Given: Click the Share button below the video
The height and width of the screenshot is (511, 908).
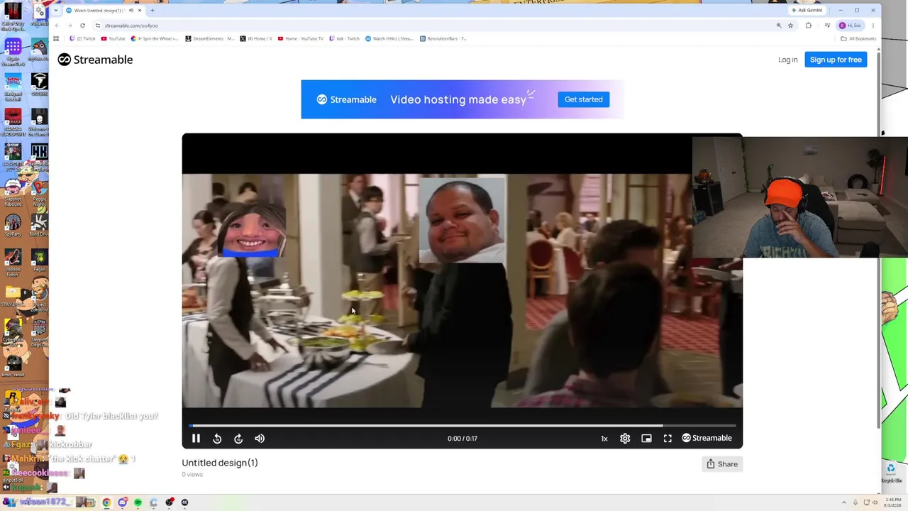Looking at the screenshot, I should tap(722, 464).
